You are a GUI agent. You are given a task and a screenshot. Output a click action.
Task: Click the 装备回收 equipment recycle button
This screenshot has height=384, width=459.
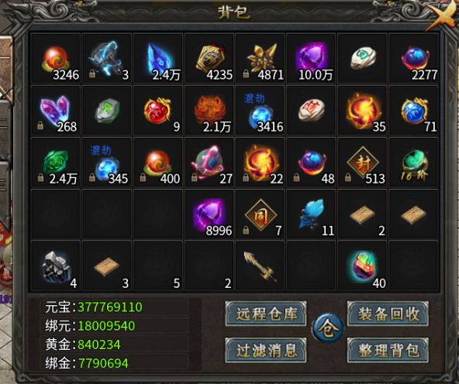pyautogui.click(x=388, y=314)
